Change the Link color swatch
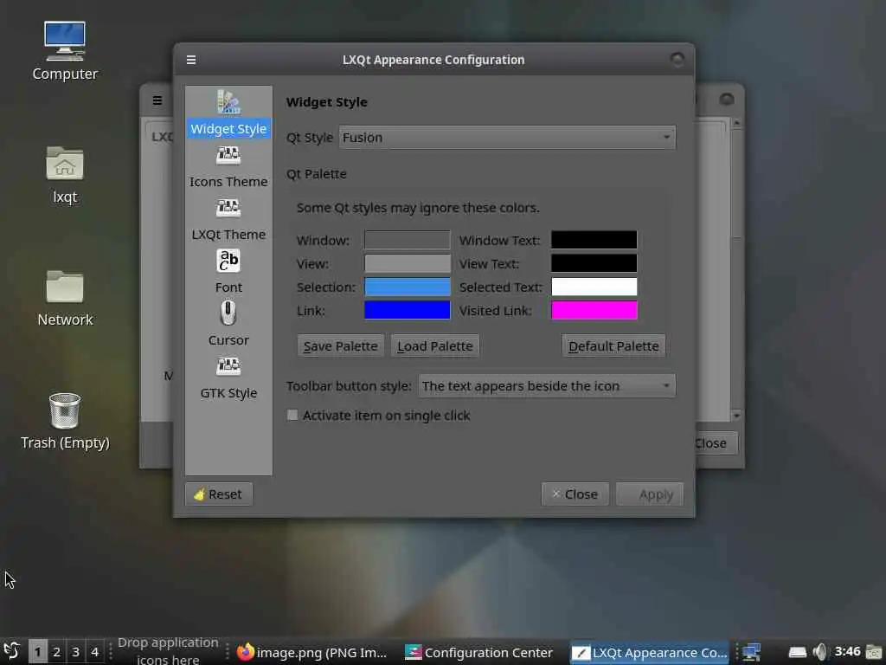 [x=407, y=310]
